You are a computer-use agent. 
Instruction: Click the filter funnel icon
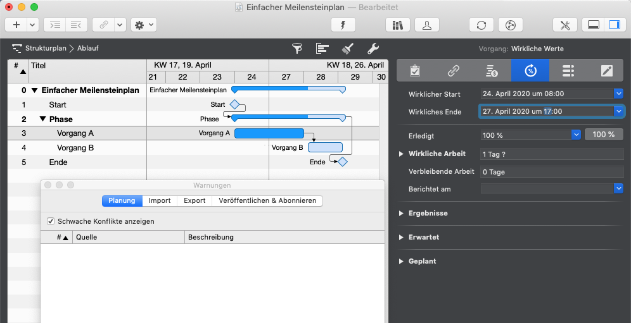(x=296, y=48)
